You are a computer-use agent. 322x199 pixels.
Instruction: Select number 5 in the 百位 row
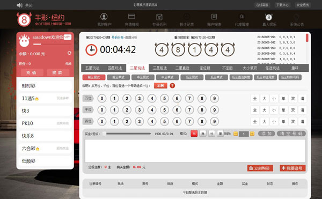pos(165,121)
